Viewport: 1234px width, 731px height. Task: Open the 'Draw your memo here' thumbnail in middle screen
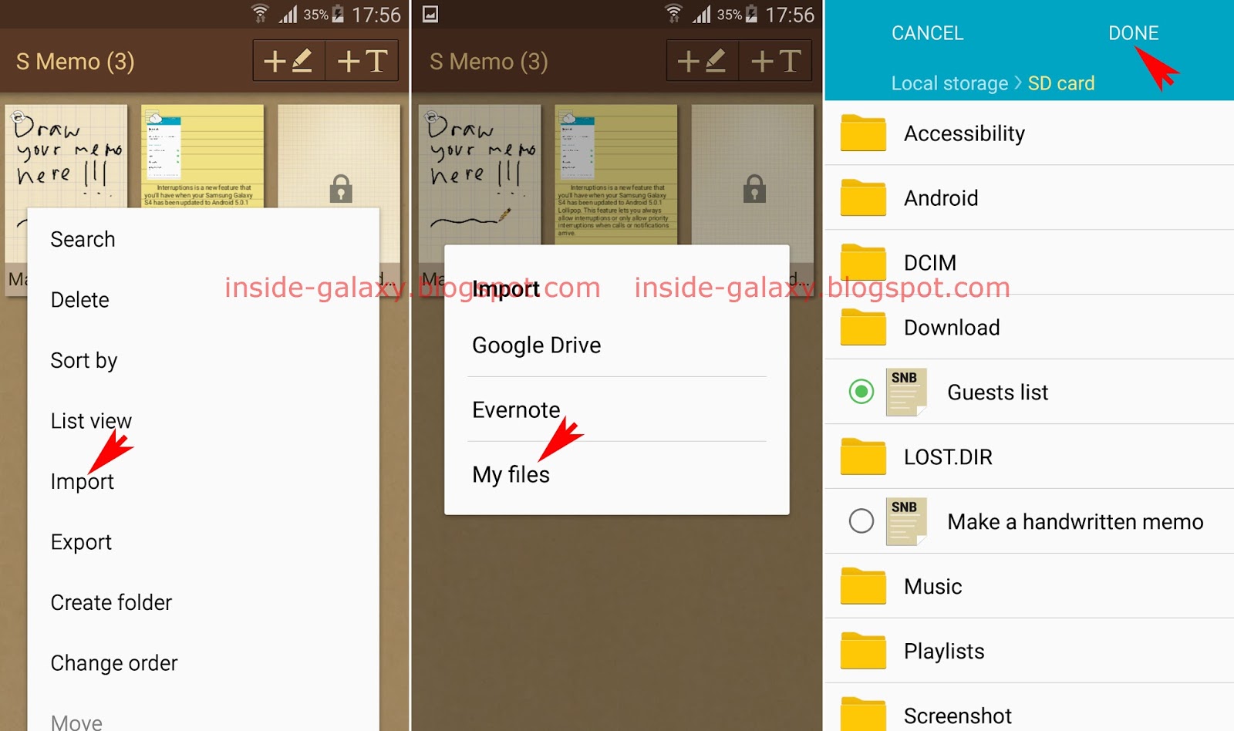tap(480, 175)
